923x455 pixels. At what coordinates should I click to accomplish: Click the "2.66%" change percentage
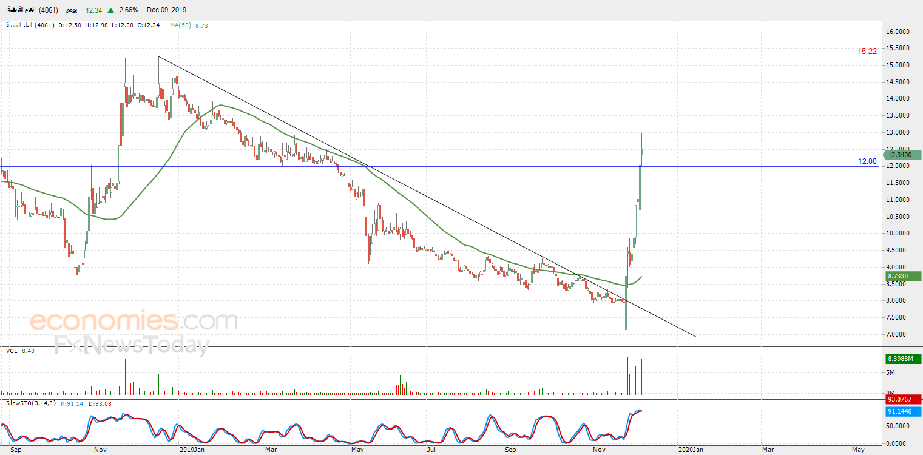pyautogui.click(x=129, y=10)
